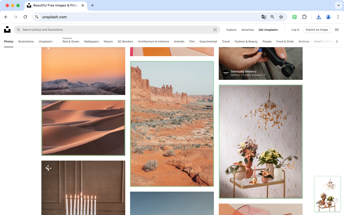Click the Log in link
Viewport: 344px width, 215px height.
295,30
